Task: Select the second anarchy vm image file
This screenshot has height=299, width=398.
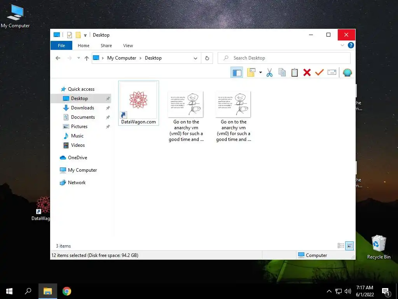Action: [234, 116]
